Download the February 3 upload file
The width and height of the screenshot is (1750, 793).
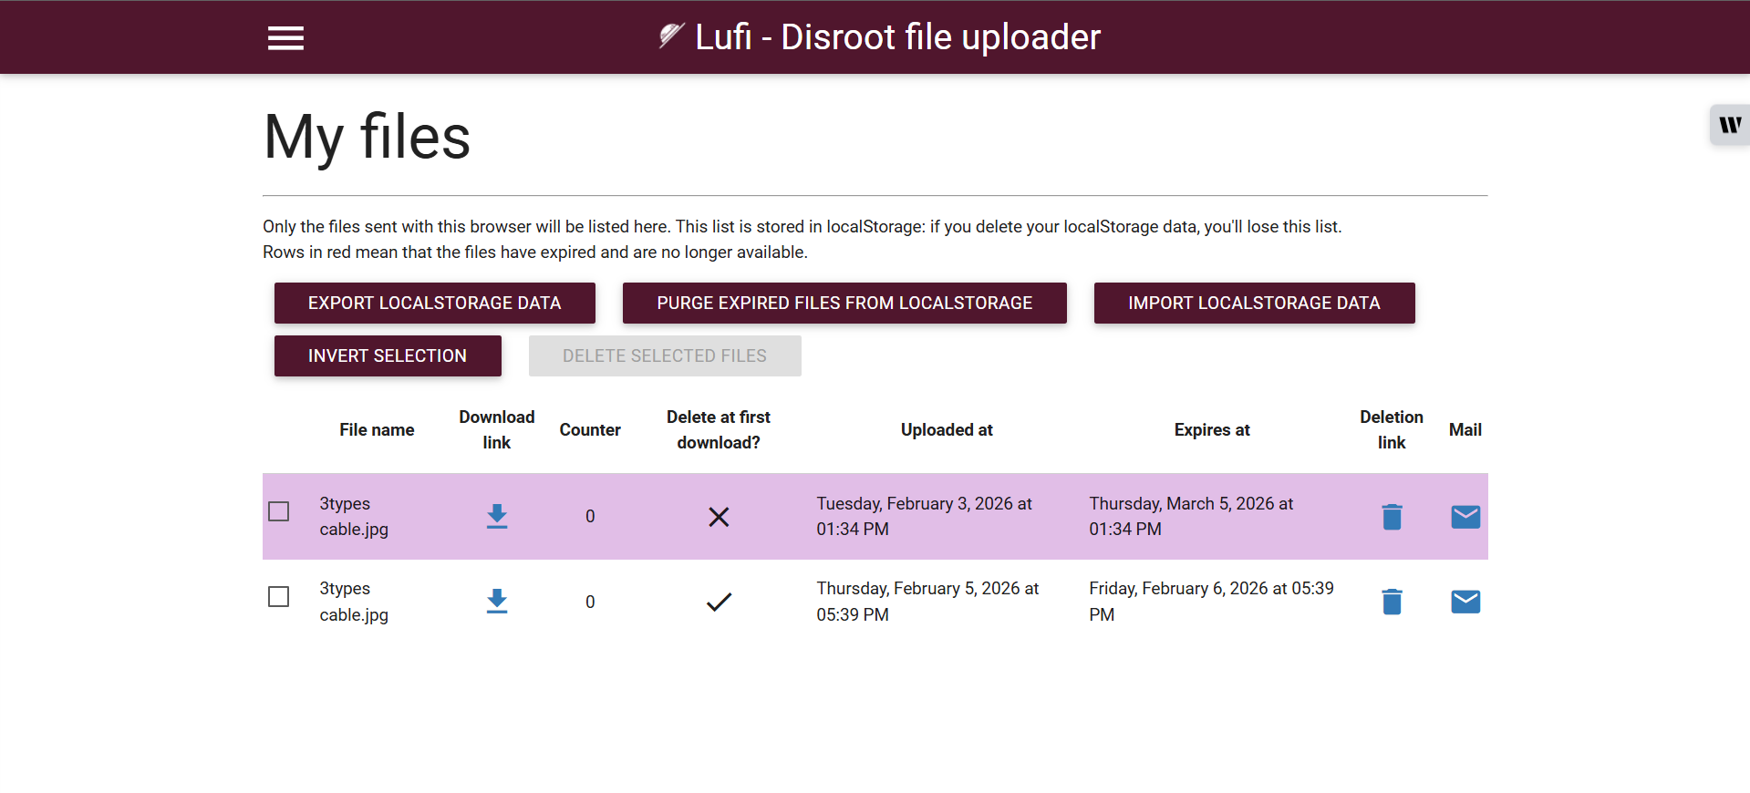[x=497, y=517]
